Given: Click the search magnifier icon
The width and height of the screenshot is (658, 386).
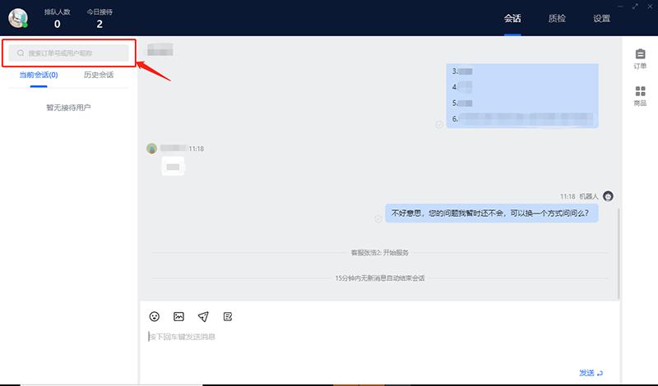Looking at the screenshot, I should pos(21,53).
